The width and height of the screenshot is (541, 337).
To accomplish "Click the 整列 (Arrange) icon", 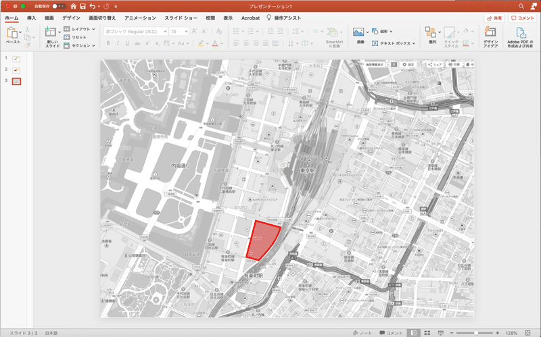I will tap(431, 32).
